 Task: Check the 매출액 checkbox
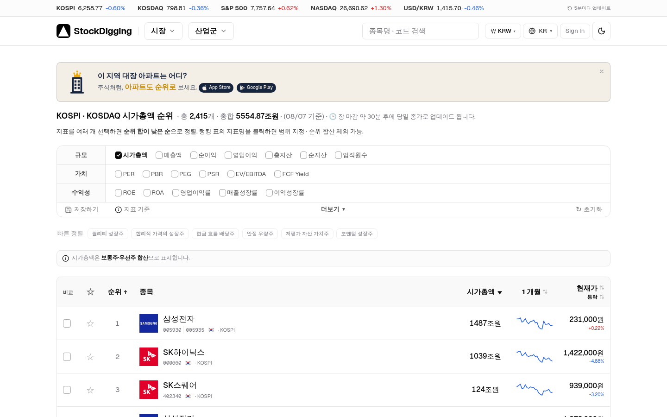click(159, 155)
